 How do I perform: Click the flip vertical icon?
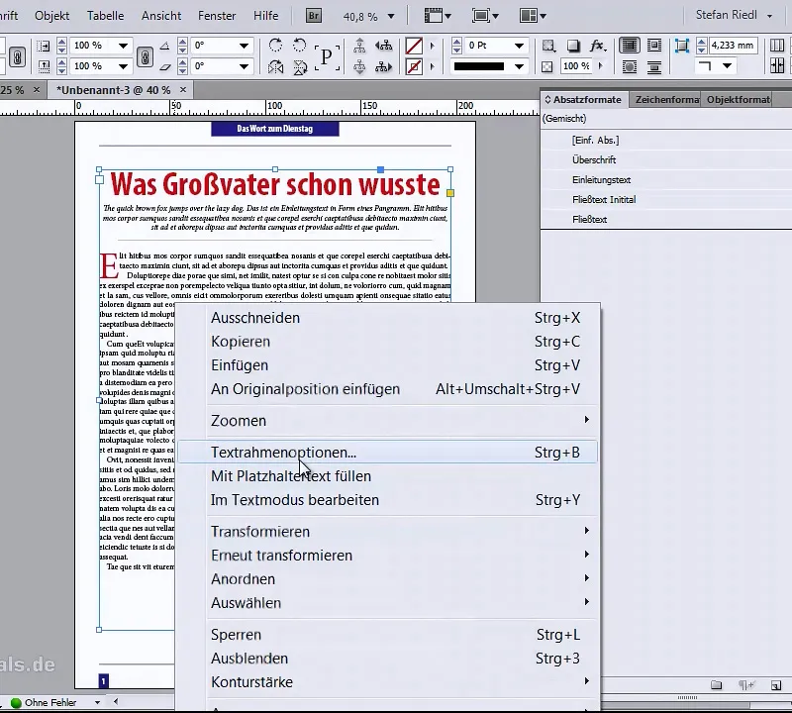(x=300, y=66)
